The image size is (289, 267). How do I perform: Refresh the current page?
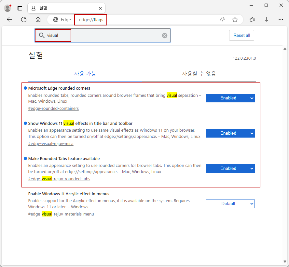click(24, 20)
